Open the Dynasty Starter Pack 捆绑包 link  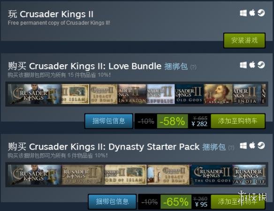click(x=214, y=147)
